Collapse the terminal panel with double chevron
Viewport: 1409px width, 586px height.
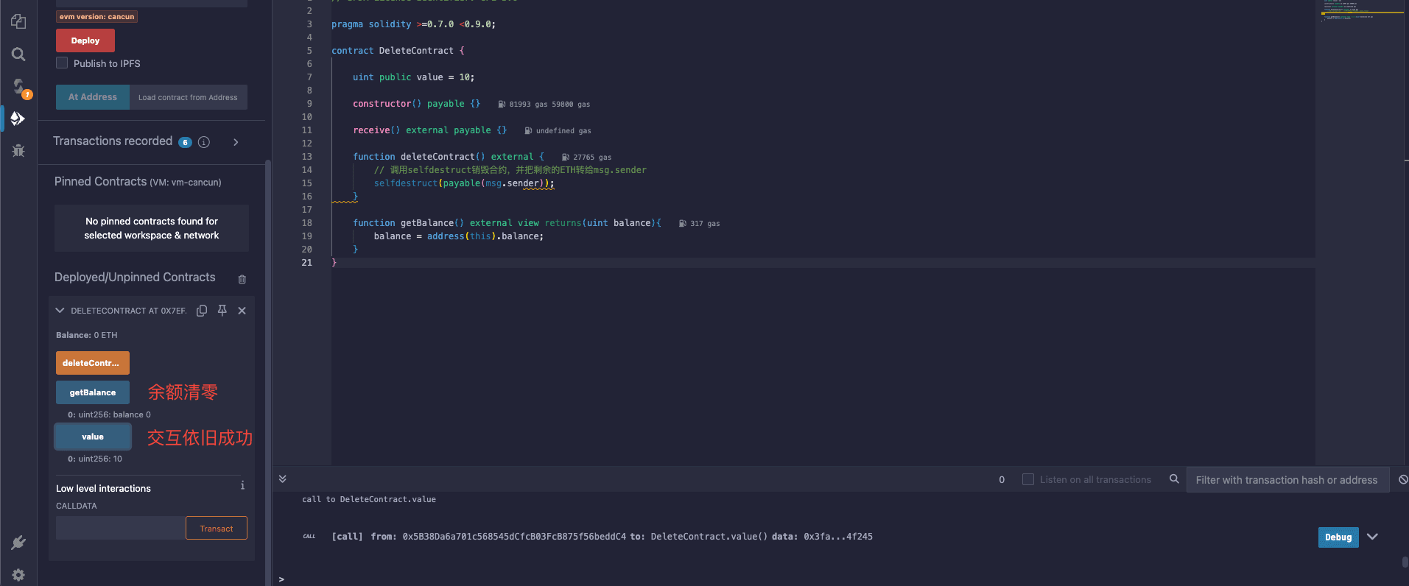coord(282,479)
